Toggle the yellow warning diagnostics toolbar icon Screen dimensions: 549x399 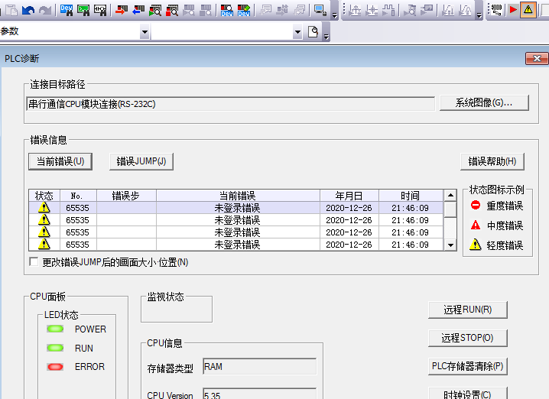(x=528, y=10)
